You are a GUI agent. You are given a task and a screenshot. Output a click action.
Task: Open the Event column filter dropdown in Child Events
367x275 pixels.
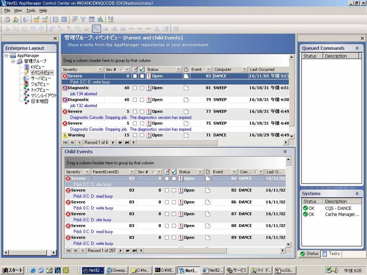[x=234, y=172]
